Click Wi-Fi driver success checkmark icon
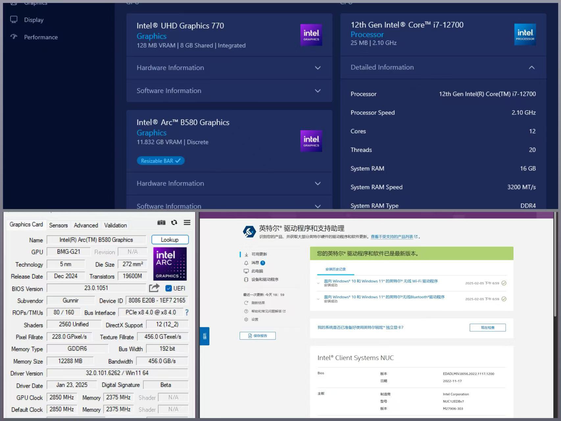This screenshot has width=561, height=421. click(504, 283)
